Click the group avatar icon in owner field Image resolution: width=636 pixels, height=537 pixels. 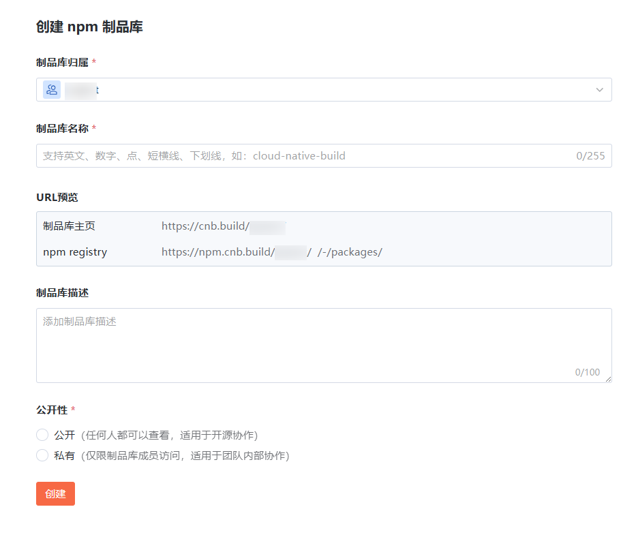52,90
